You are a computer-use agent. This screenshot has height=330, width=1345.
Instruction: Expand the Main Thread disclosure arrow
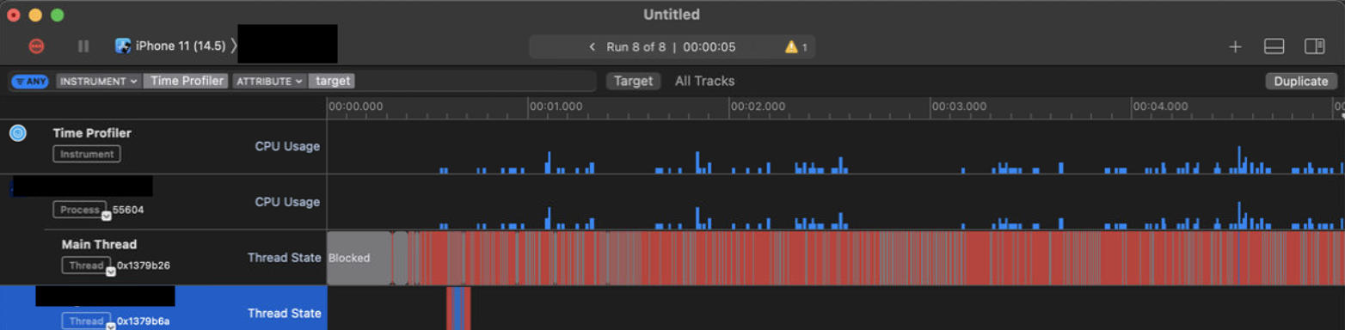coord(111,271)
